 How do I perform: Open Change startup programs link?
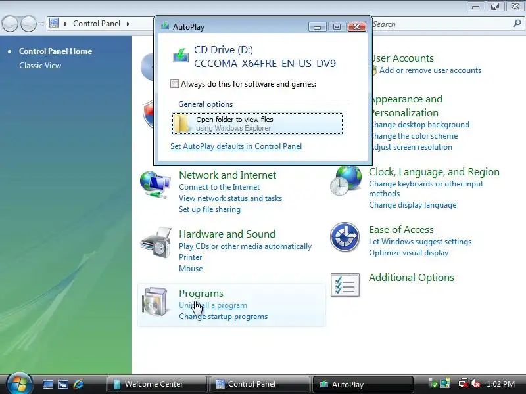[223, 317]
